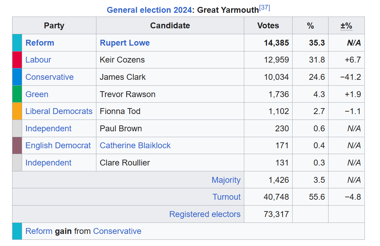The width and height of the screenshot is (380, 246).
Task: Click the Majority link
Action: [226, 180]
